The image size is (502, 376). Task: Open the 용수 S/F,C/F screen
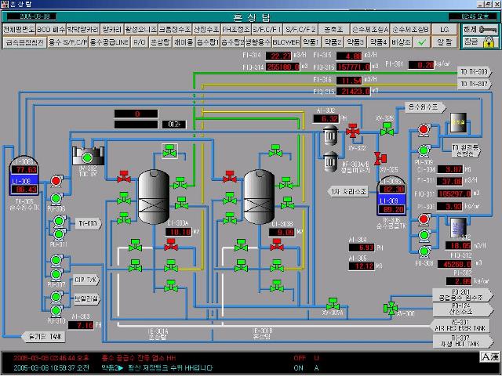click(x=68, y=42)
